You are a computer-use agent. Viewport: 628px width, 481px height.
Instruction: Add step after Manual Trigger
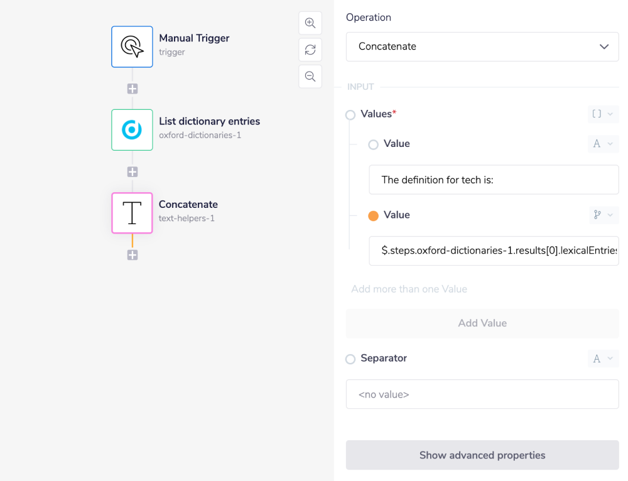[x=133, y=89]
